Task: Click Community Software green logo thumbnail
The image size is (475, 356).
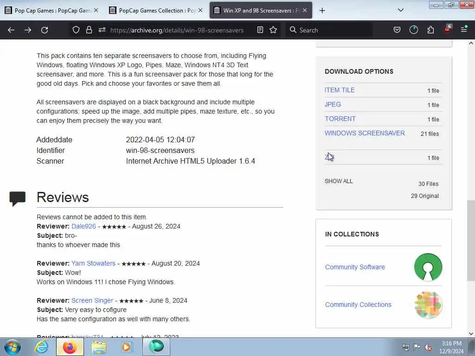Action: click(428, 267)
